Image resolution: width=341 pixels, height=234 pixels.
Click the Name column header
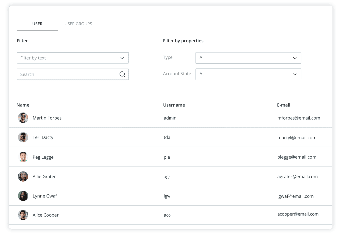[23, 105]
